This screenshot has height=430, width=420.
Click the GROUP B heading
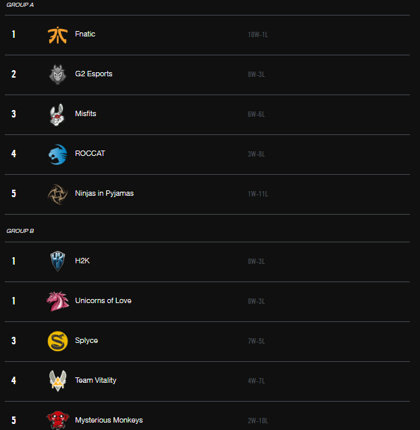tap(20, 231)
